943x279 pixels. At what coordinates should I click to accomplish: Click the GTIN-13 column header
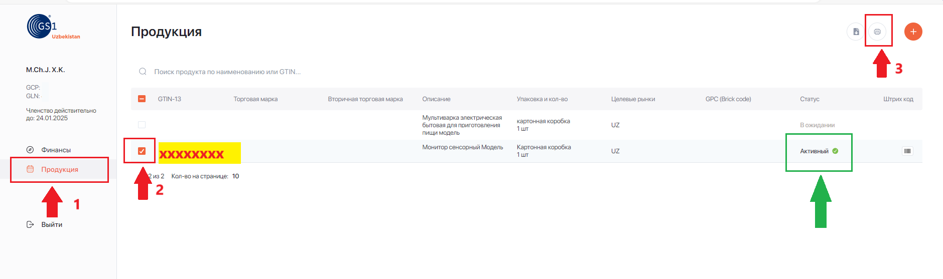[169, 99]
